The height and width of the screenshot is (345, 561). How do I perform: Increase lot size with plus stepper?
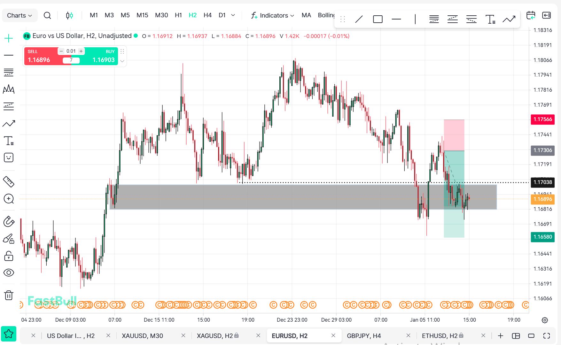tap(81, 51)
